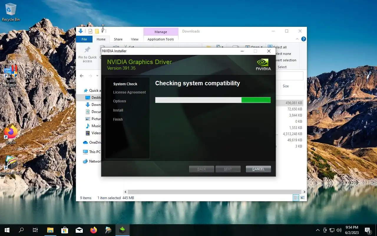
Task: Select Desktop in Explorer navigation pane
Action: 93,98
